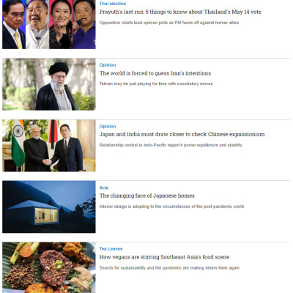Open headline about vegans in Southeast Asia
The width and height of the screenshot is (293, 293).
(164, 257)
